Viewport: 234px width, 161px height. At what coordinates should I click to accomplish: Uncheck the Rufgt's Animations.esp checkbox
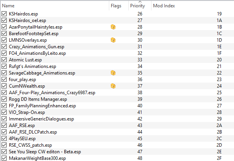tap(4, 66)
